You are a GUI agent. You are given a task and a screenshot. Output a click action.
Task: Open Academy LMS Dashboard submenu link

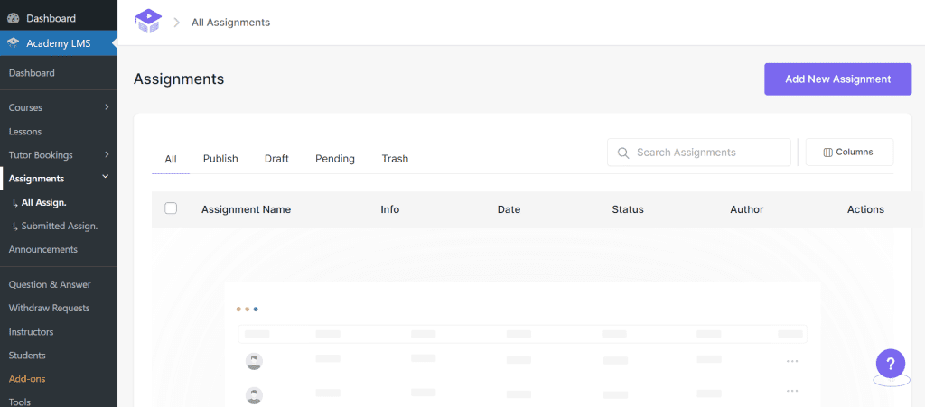point(32,73)
